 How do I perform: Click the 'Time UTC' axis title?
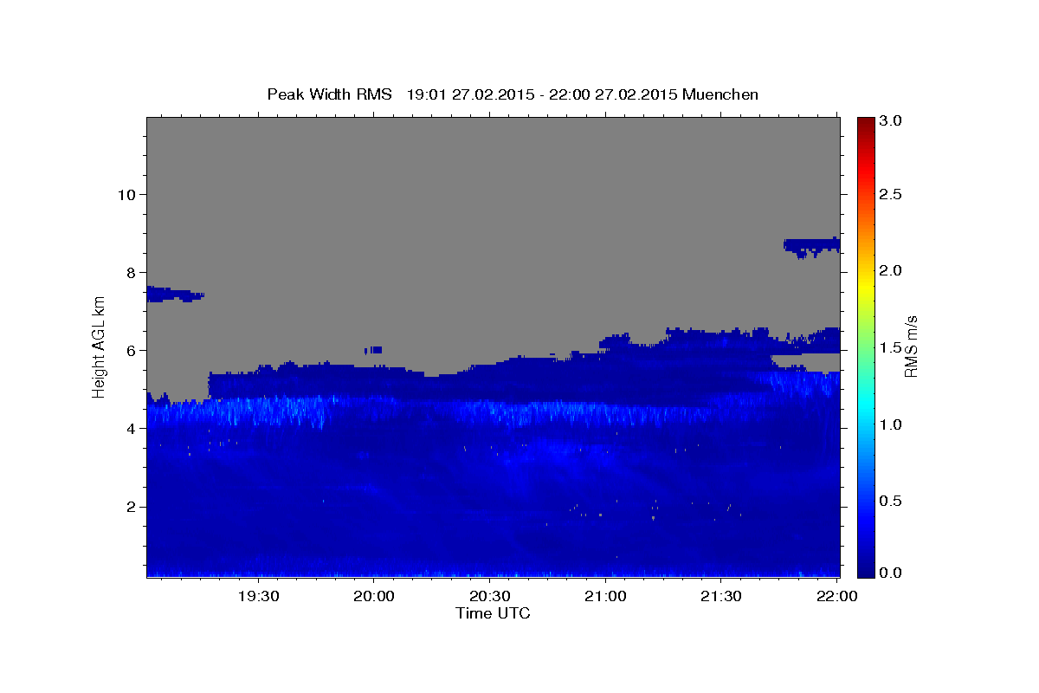click(493, 613)
